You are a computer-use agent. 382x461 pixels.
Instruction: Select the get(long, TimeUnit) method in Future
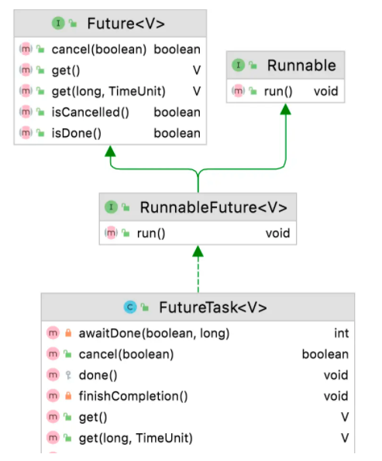coord(110,91)
